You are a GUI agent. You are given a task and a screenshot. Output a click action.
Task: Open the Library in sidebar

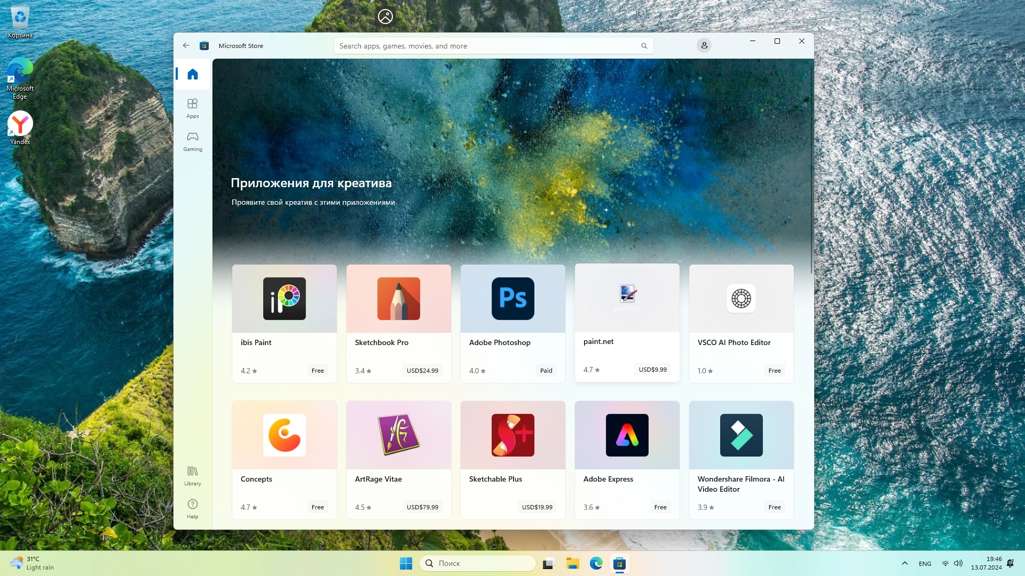[193, 475]
